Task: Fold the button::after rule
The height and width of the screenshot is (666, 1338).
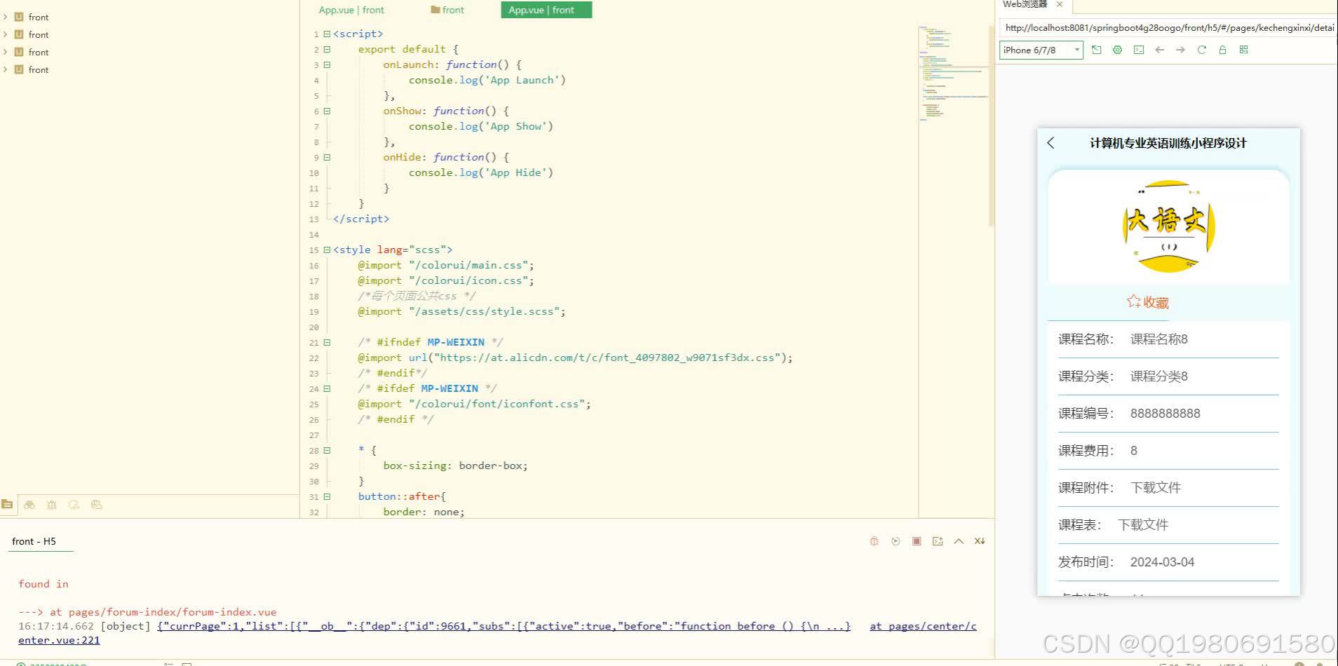Action: [x=327, y=496]
